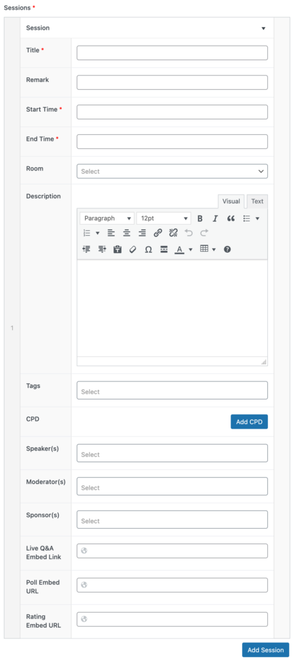Open table options dropdown arrow
This screenshot has height=661, width=295.
click(214, 249)
